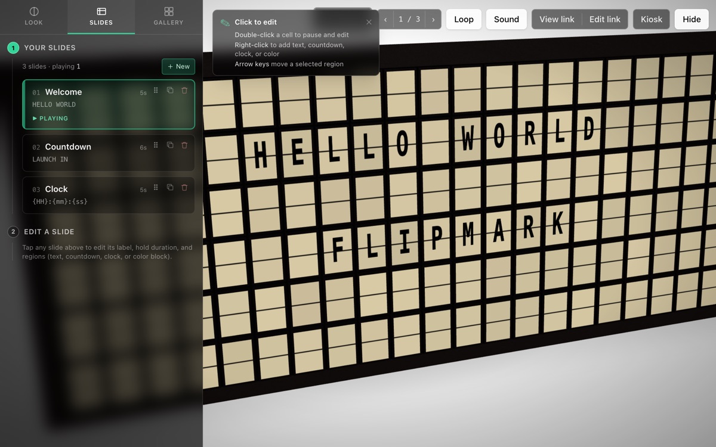Screen dimensions: 716x447
Task: Click the letter K in FLIPMARK
Action: pyautogui.click(x=558, y=223)
